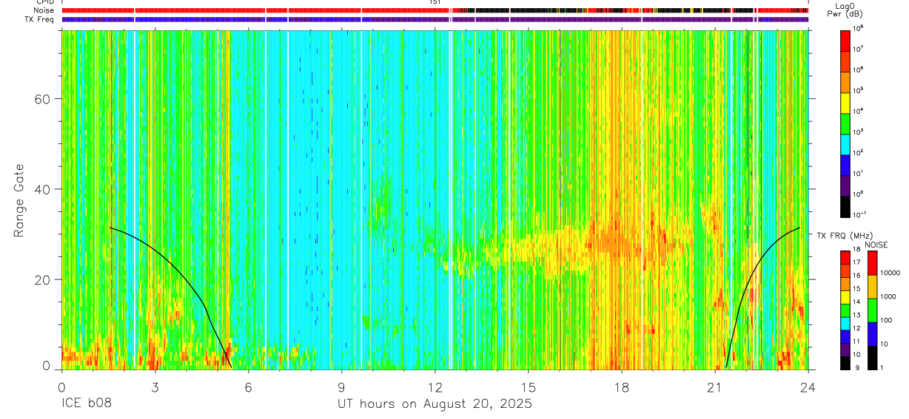Click the top power label 10^8
This screenshot has height=419, width=909.
[859, 28]
